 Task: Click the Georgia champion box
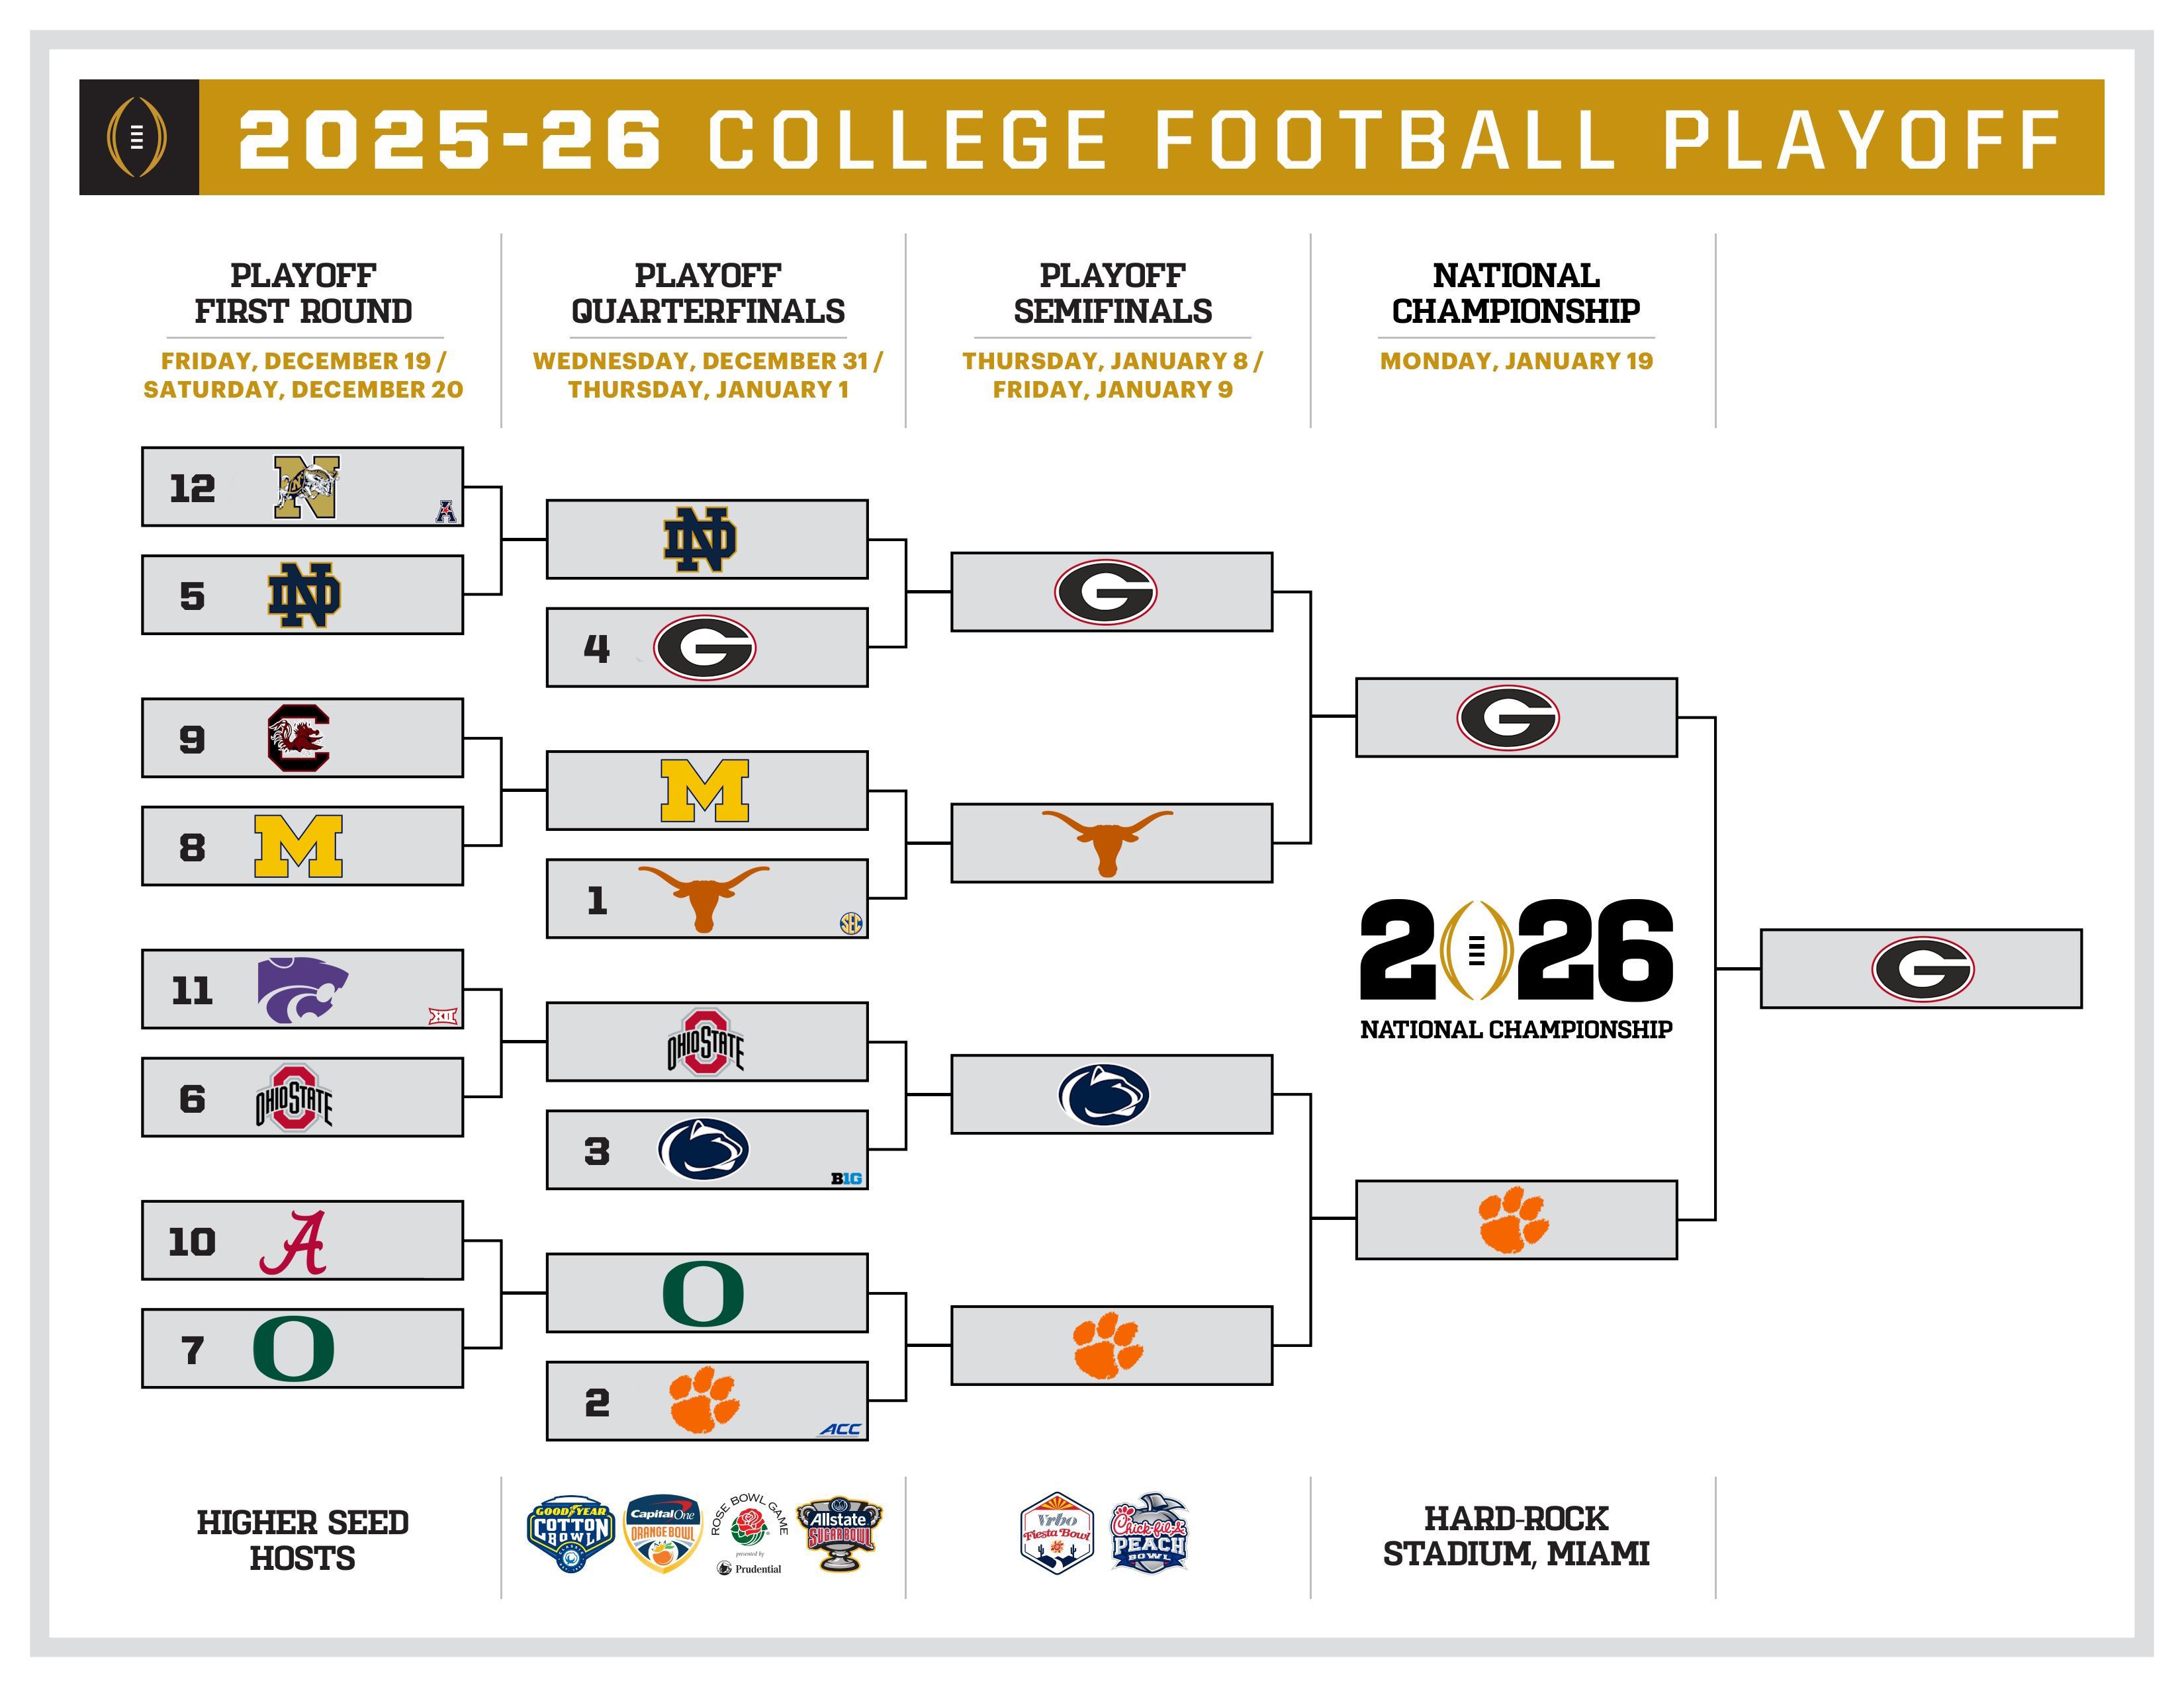[1921, 969]
